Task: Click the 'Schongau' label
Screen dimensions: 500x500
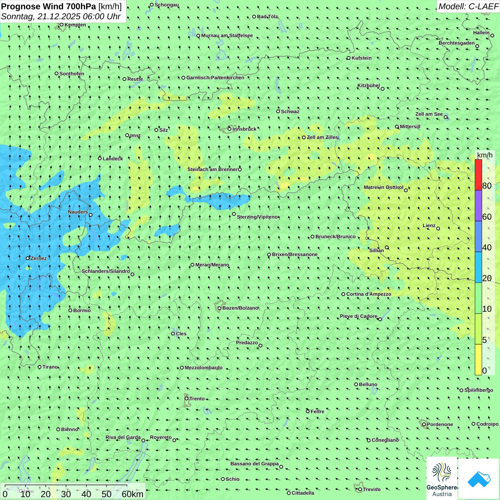Action: 167,5
